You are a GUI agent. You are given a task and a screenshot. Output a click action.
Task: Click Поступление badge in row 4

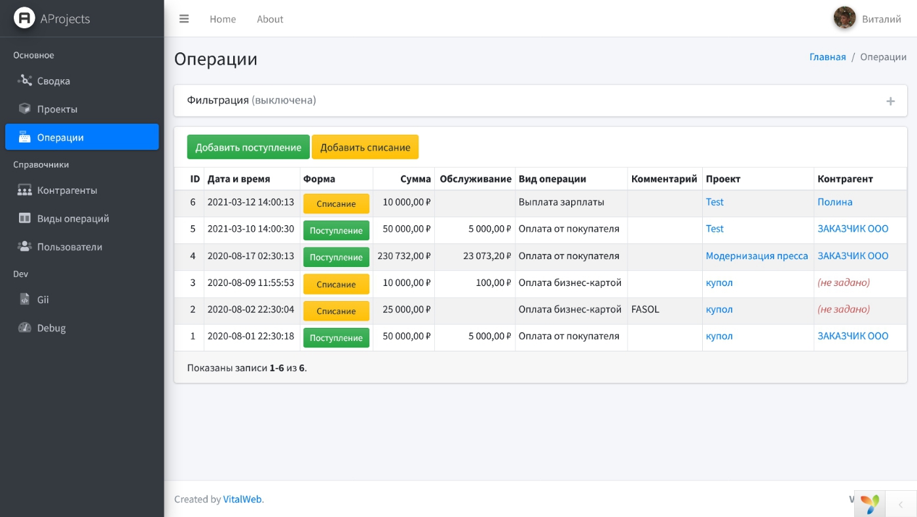click(336, 257)
